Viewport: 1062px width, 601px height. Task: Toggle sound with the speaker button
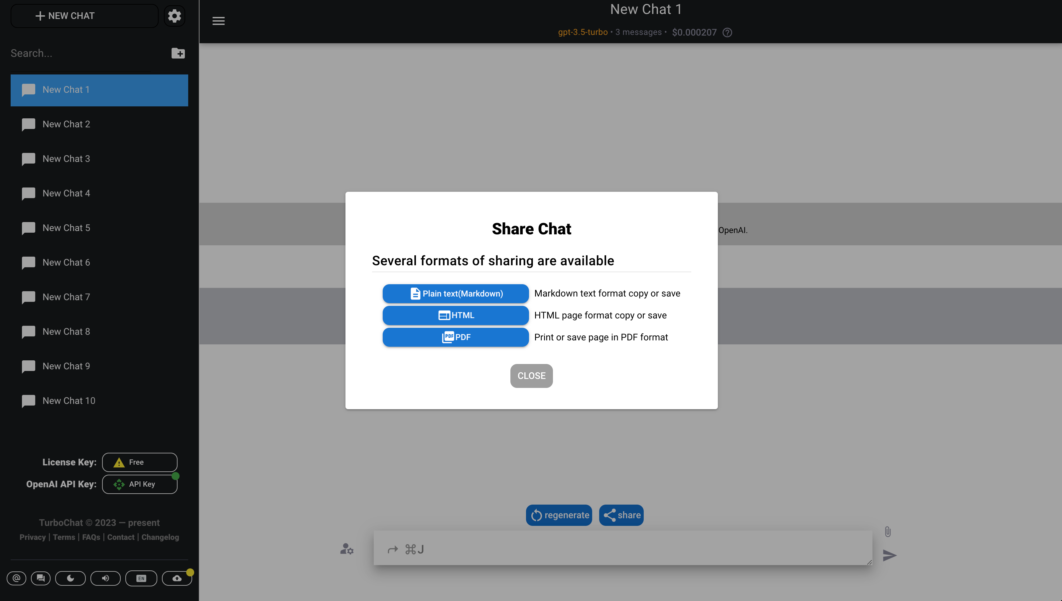click(105, 578)
